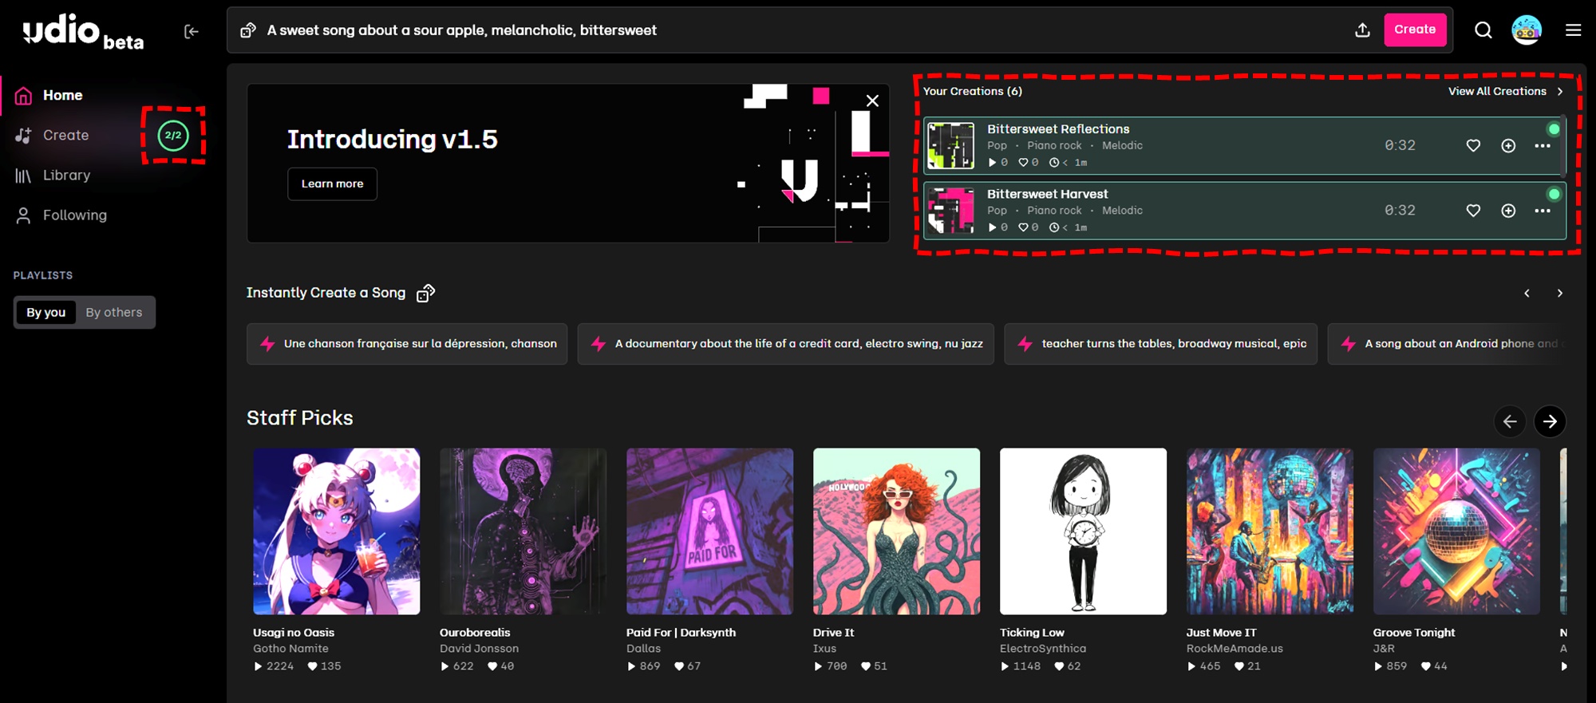
Task: Open the hamburger menu icon
Action: (x=1573, y=30)
